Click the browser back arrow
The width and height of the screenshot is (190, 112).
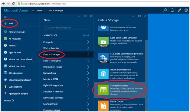pos(3,4)
